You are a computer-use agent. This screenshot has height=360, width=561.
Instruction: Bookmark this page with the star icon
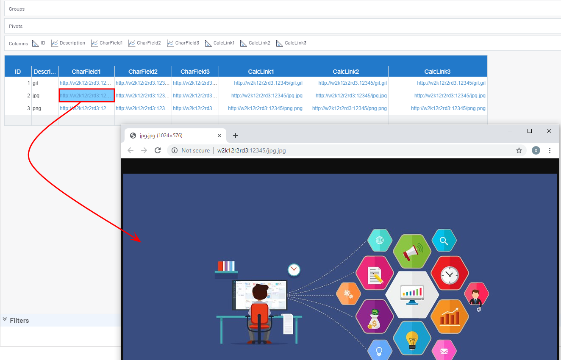click(x=519, y=150)
